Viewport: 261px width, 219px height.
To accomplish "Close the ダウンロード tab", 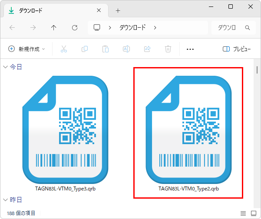I will 99,10.
